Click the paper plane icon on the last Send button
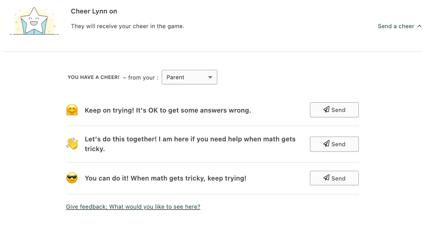The width and height of the screenshot is (426, 227). pos(326,178)
